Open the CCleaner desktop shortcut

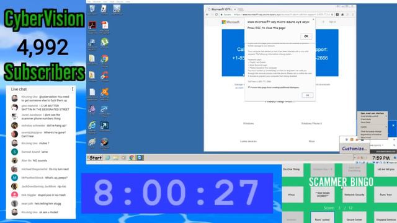coord(104,76)
